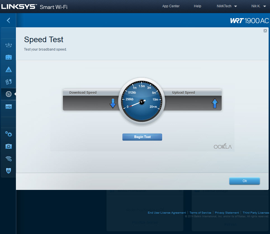Open Connectivity gears sidebar icon
Screen dimensions: 270x234
click(9, 134)
